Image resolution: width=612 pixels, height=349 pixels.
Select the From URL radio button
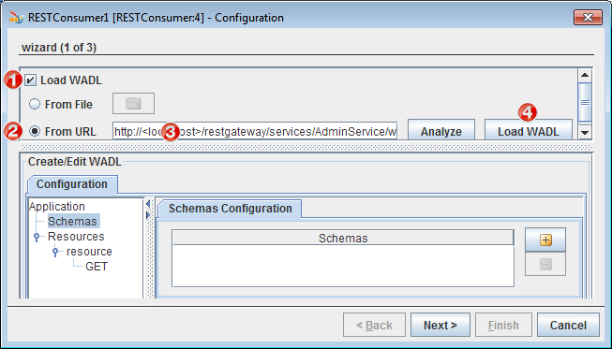35,131
